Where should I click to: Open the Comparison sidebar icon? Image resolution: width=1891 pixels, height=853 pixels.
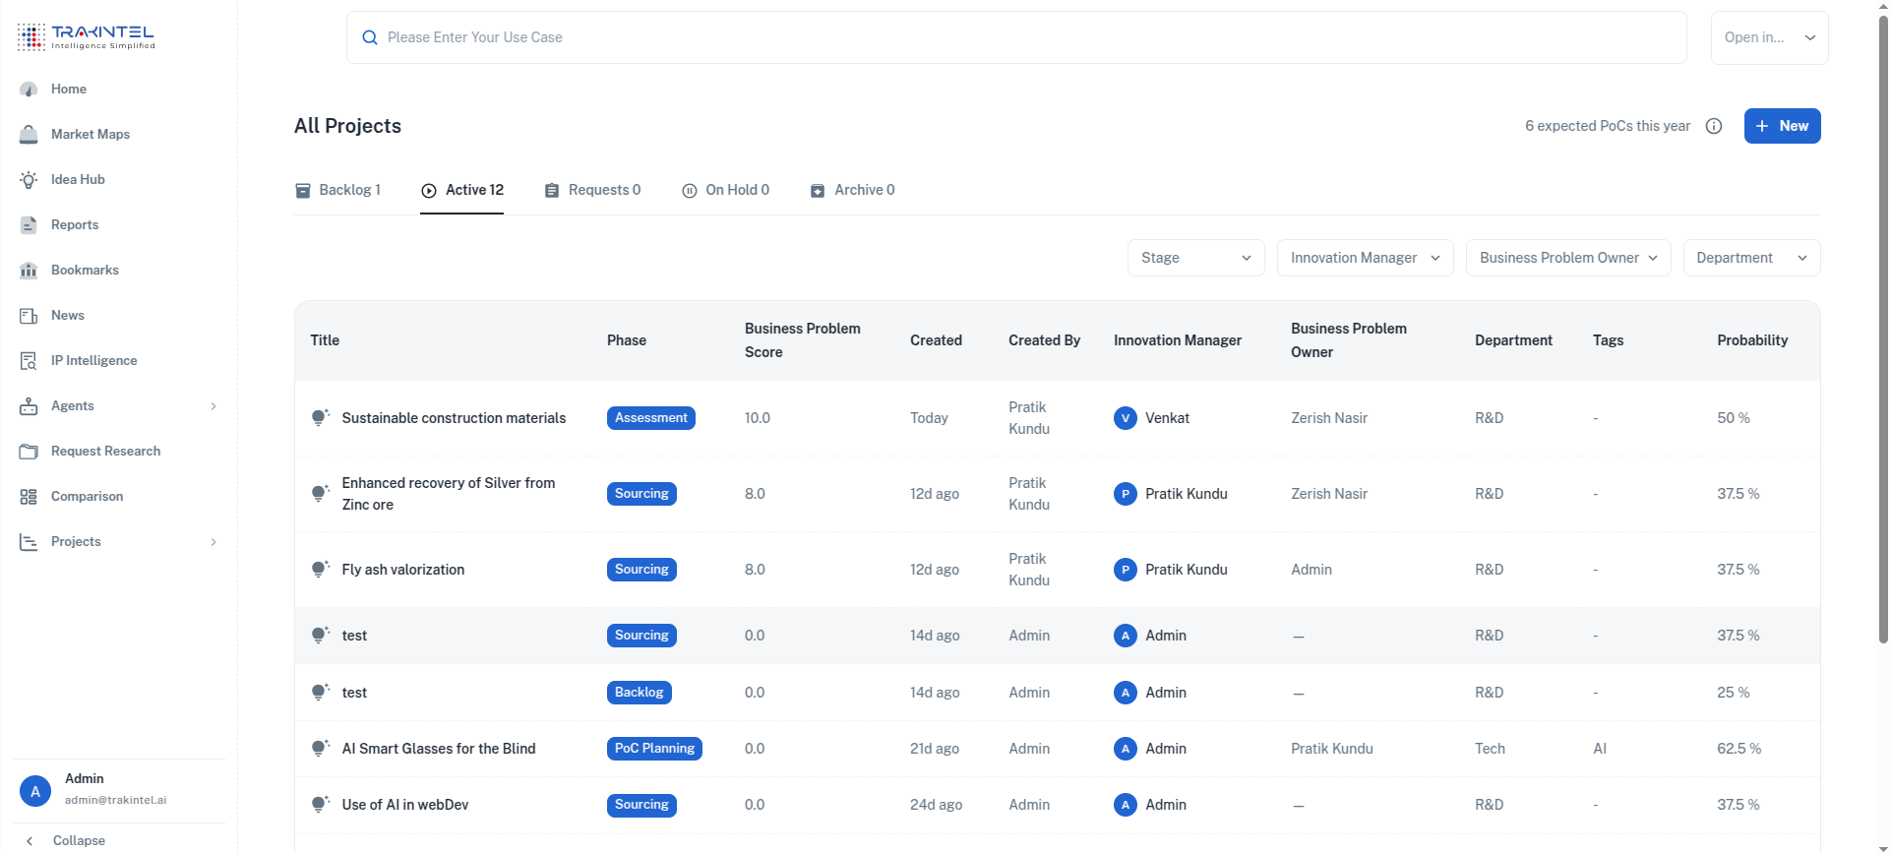click(29, 497)
